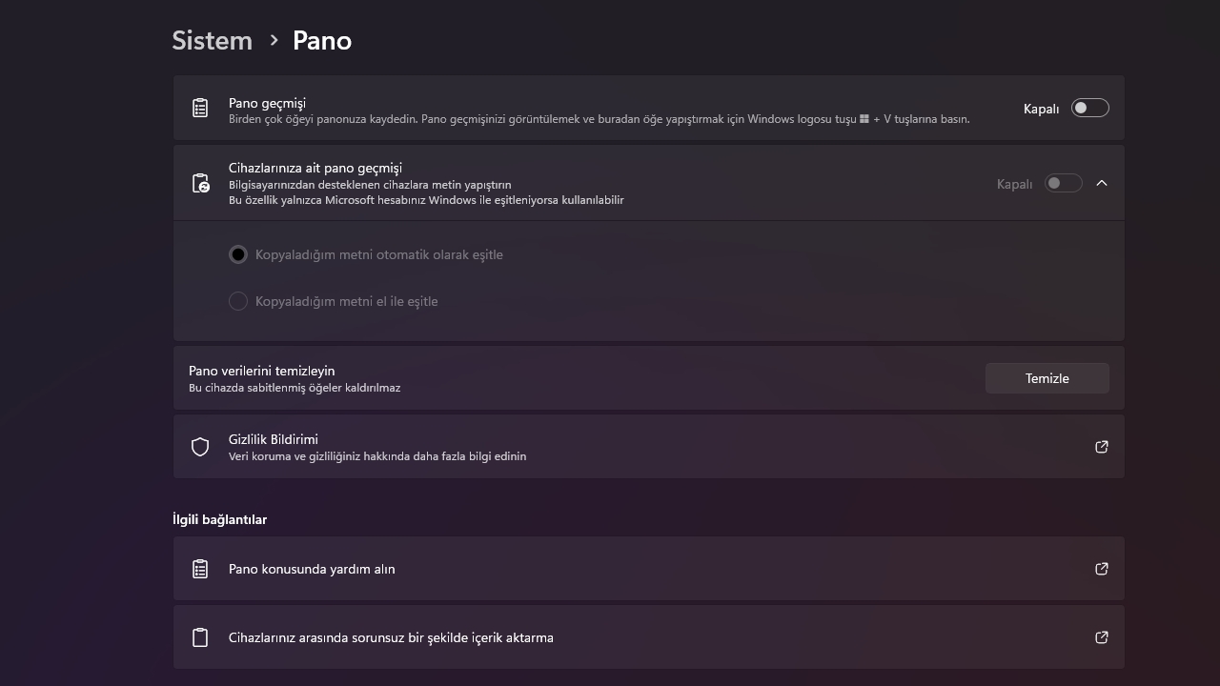Click the Pano verilerini temizleyin row
This screenshot has width=1220, height=686.
[x=572, y=378]
